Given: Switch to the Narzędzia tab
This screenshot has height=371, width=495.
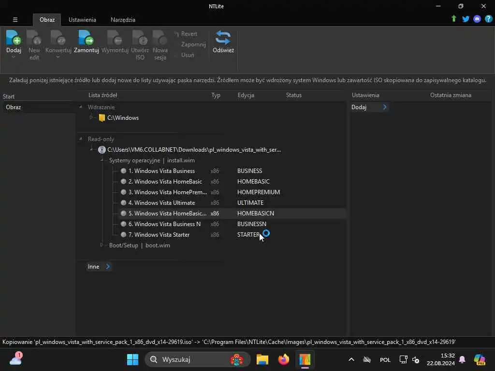Looking at the screenshot, I should click(x=123, y=19).
